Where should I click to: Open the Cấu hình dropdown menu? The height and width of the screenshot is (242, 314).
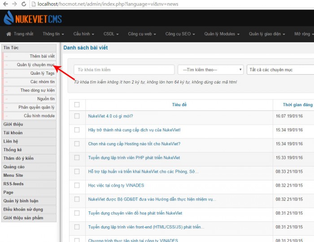coord(83,34)
